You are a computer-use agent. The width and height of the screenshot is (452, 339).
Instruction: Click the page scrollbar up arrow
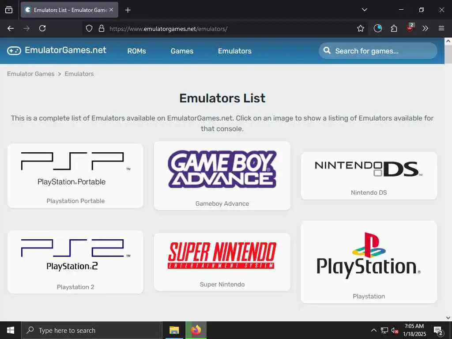(448, 41)
